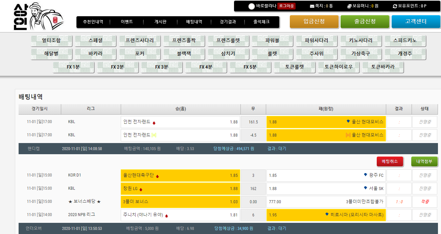Open the blue 고객센터 button
Viewport: 441px width, 234px height.
[416, 22]
